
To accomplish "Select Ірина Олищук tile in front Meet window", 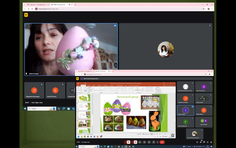I will click(186, 110).
